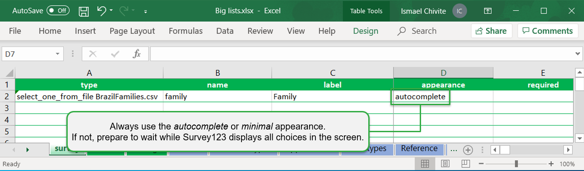Switch to the Insert ribbon tab

(x=85, y=31)
